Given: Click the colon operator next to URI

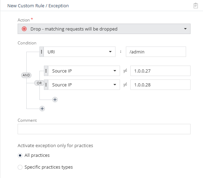Looking at the screenshot, I should coord(121,52).
